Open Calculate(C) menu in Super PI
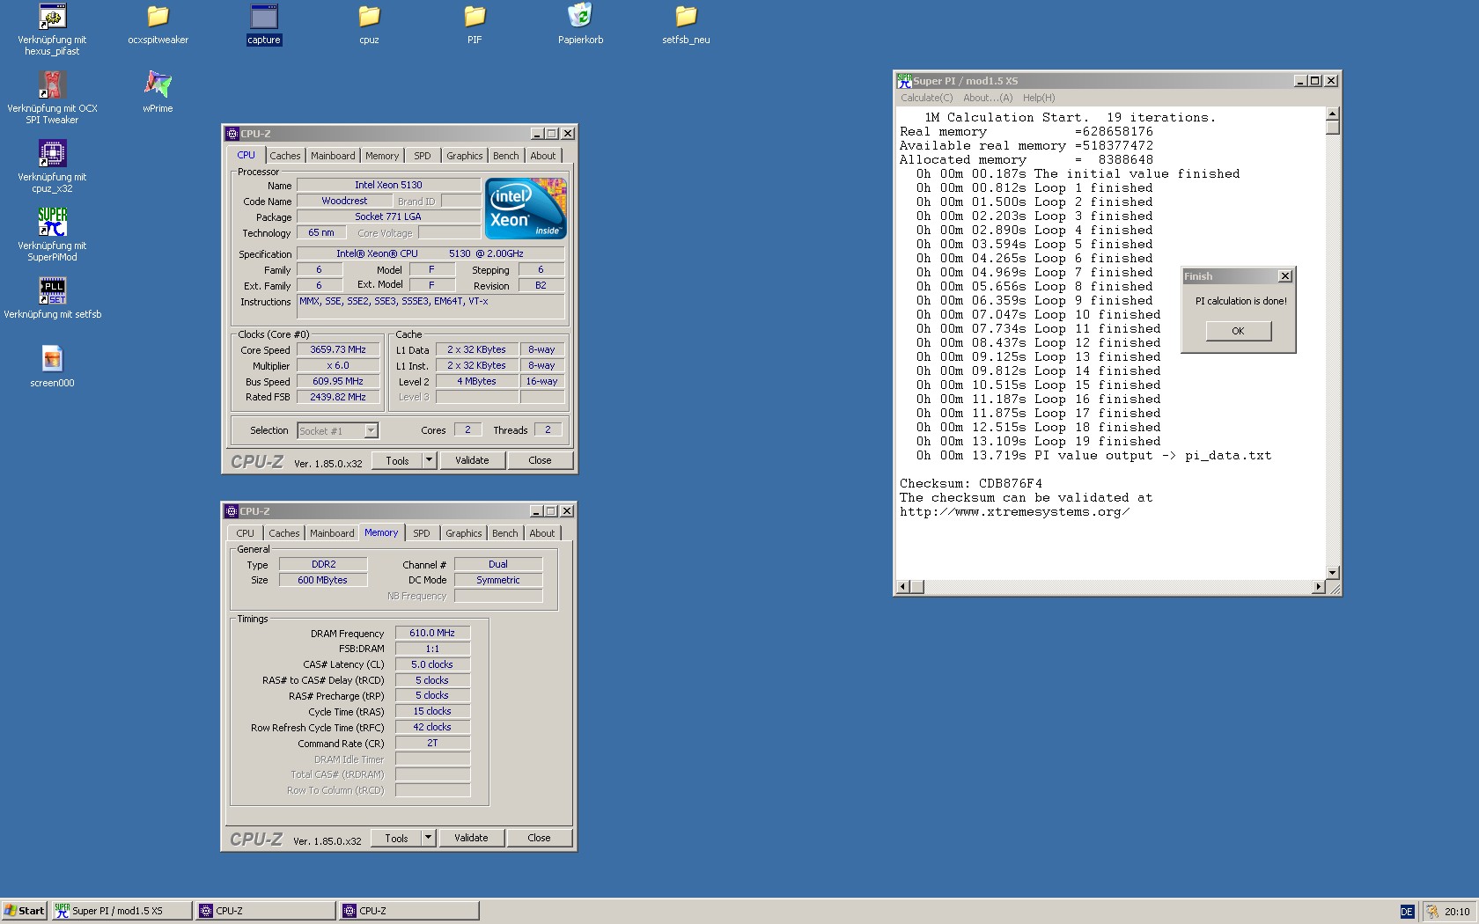 (x=926, y=98)
